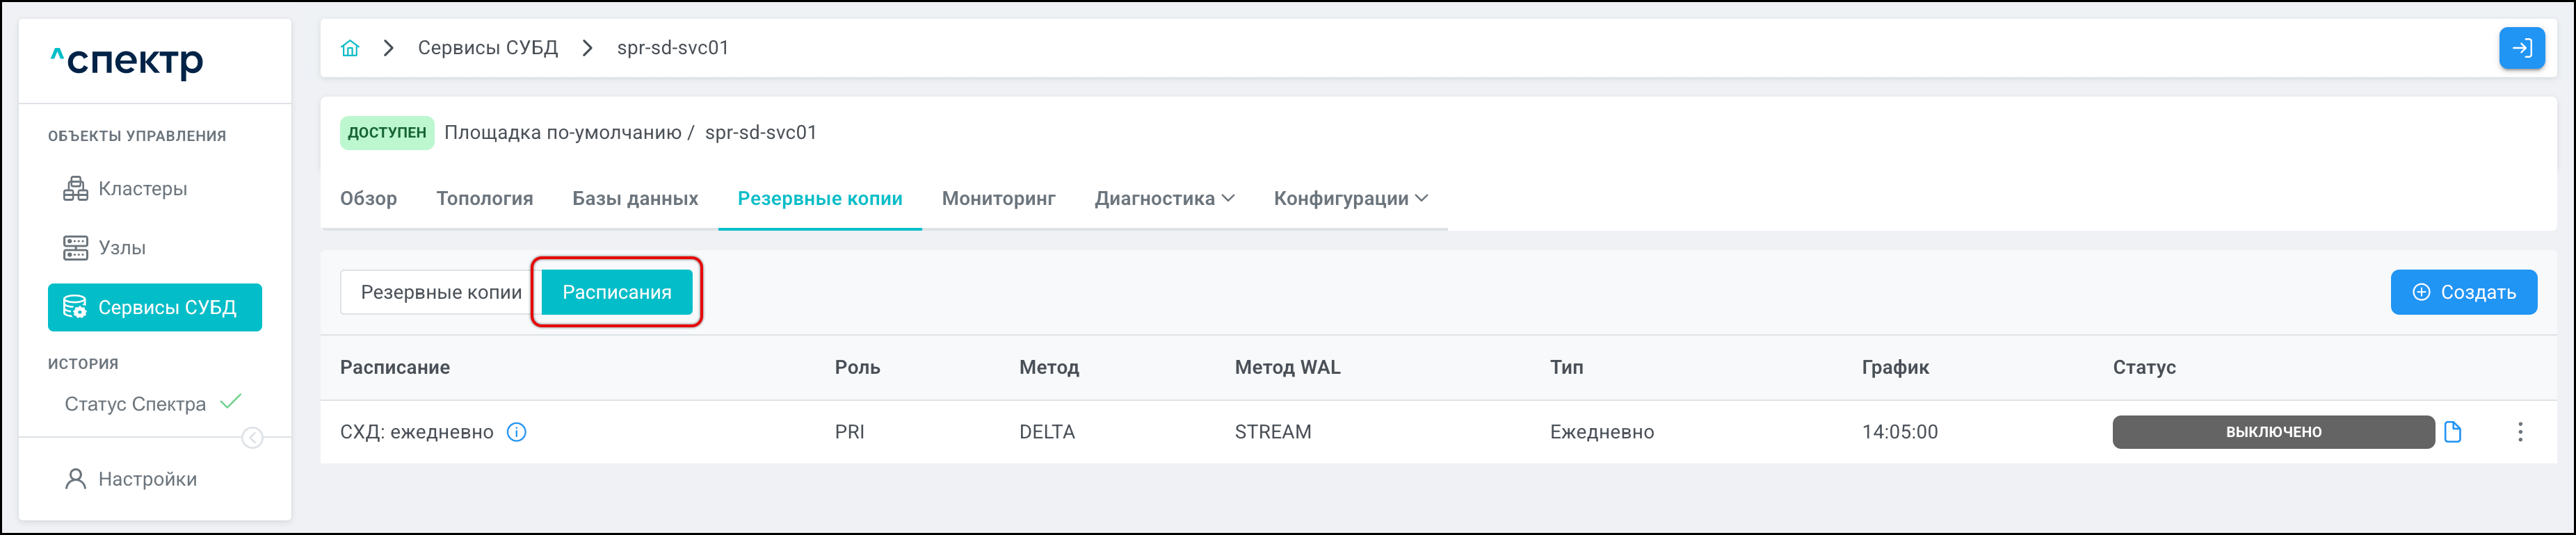The height and width of the screenshot is (535, 2576).
Task: Select Сервисы СУБД in the sidebar
Action: [x=154, y=307]
